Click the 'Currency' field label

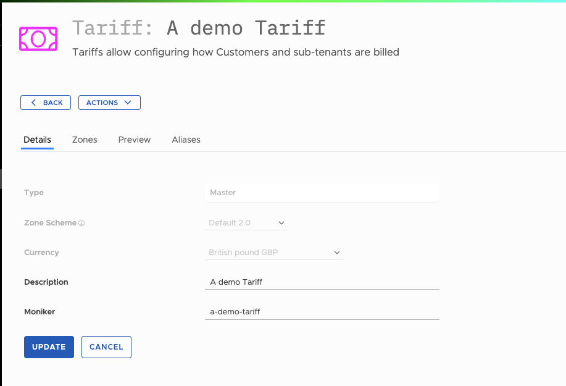41,253
